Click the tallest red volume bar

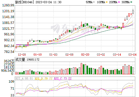[81, 69]
